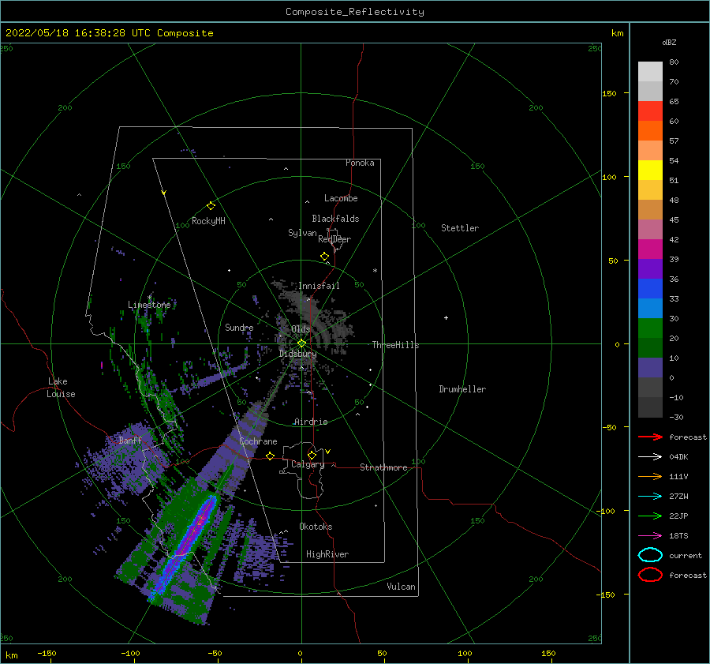710x664 pixels.
Task: Select the blue 33-36 dBZ swatch
Action: 650,288
